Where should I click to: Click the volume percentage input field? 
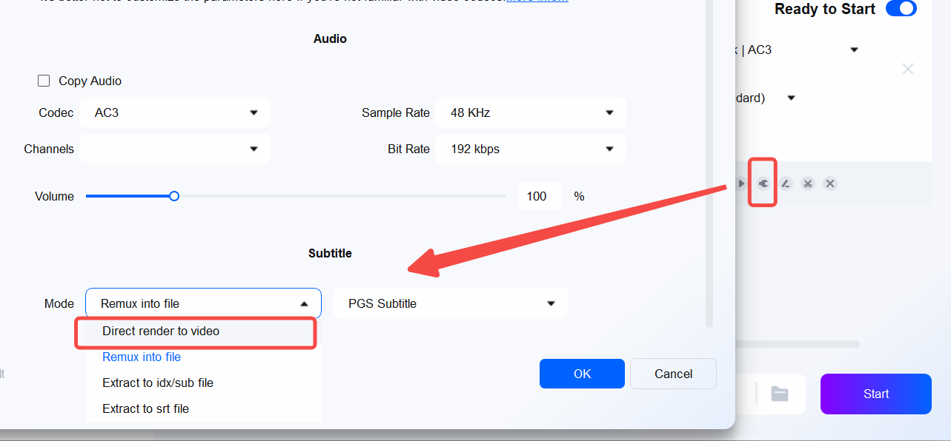539,196
